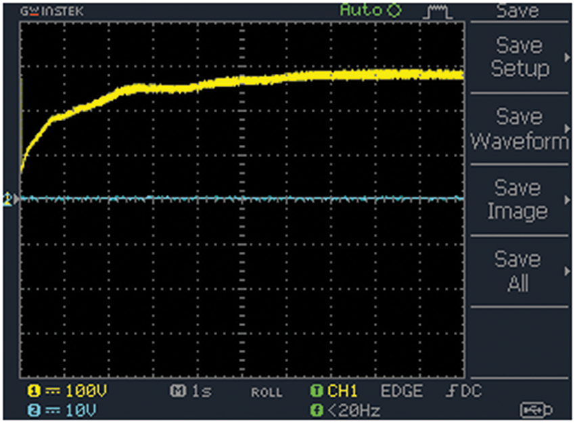Click the frequency counter F icon
Image resolution: width=575 pixels, height=423 pixels.
coord(316,410)
